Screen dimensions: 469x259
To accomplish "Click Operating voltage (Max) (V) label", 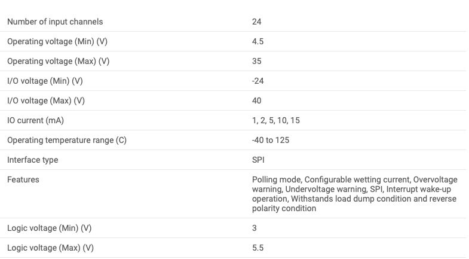I will pos(59,62).
